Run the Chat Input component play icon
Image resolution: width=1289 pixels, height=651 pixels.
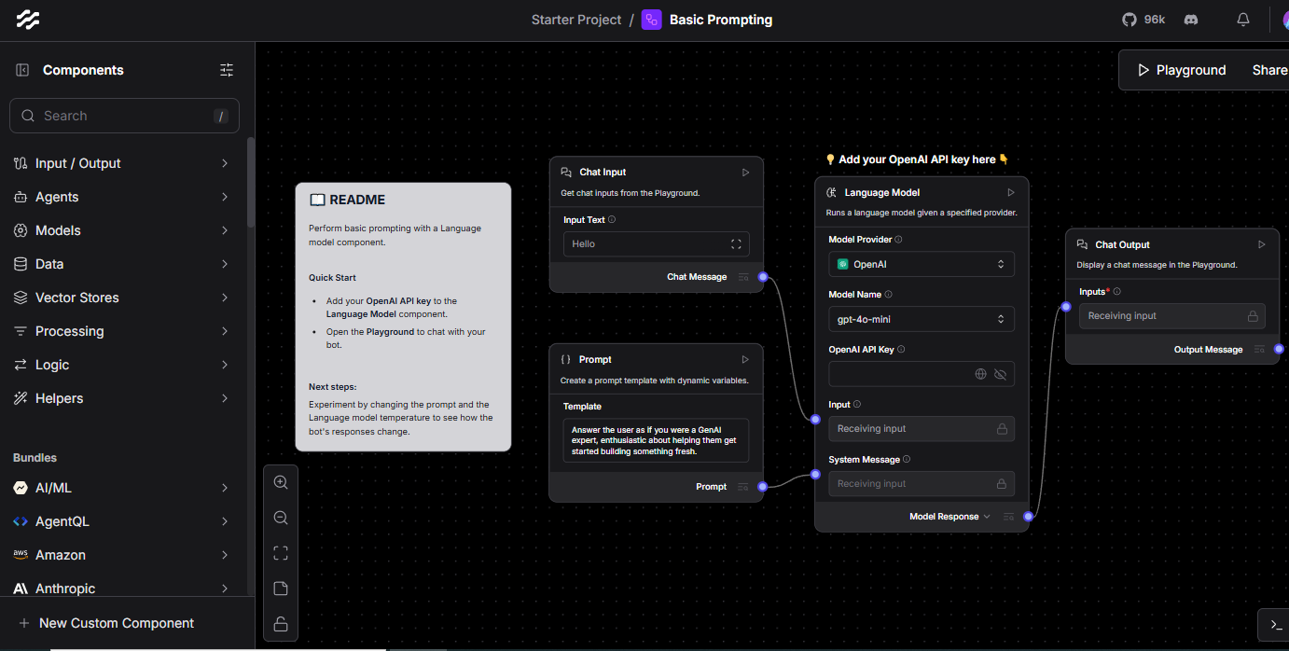[744, 172]
